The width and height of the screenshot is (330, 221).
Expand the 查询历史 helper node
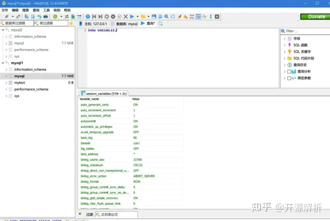click(284, 65)
